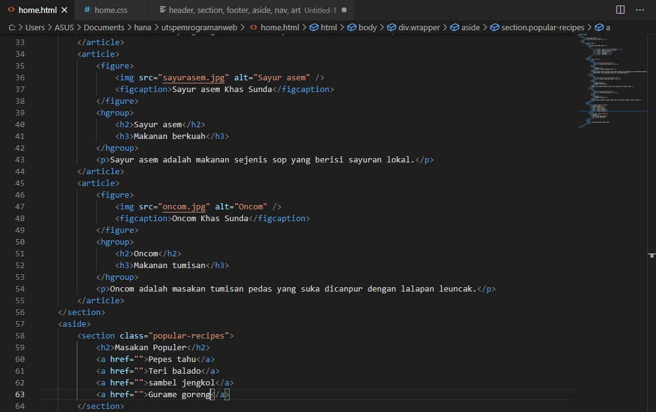656x412 pixels.
Task: Place cursor in 'Oncom Khas Sunda' caption
Action: [210, 218]
